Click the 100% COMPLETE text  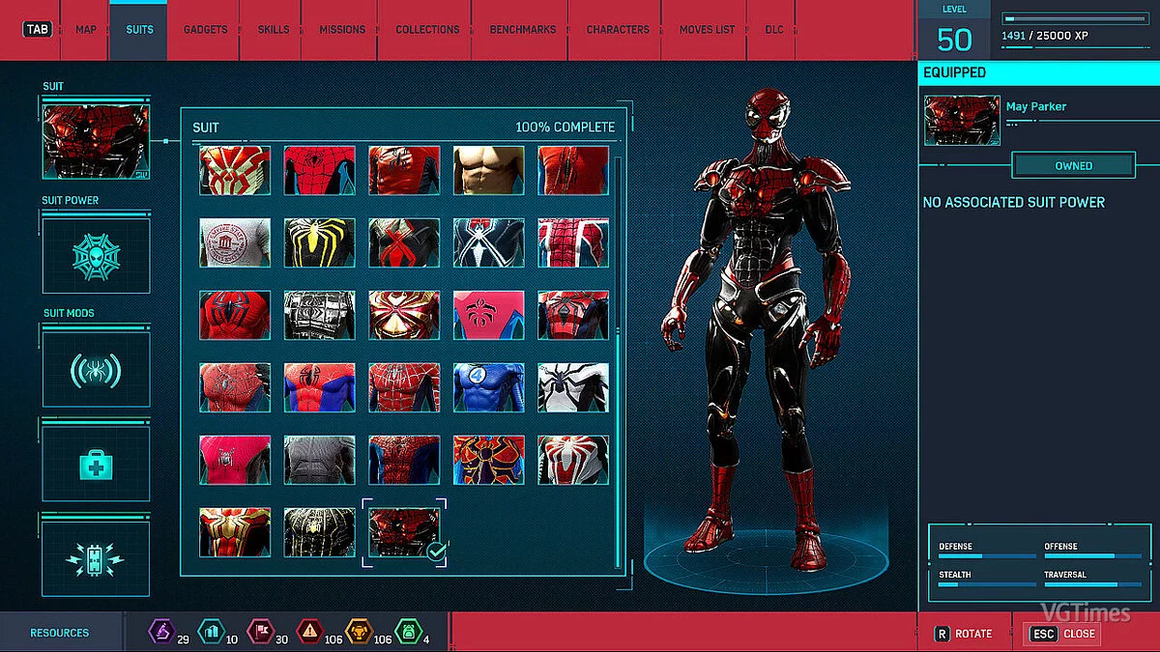[x=565, y=128]
